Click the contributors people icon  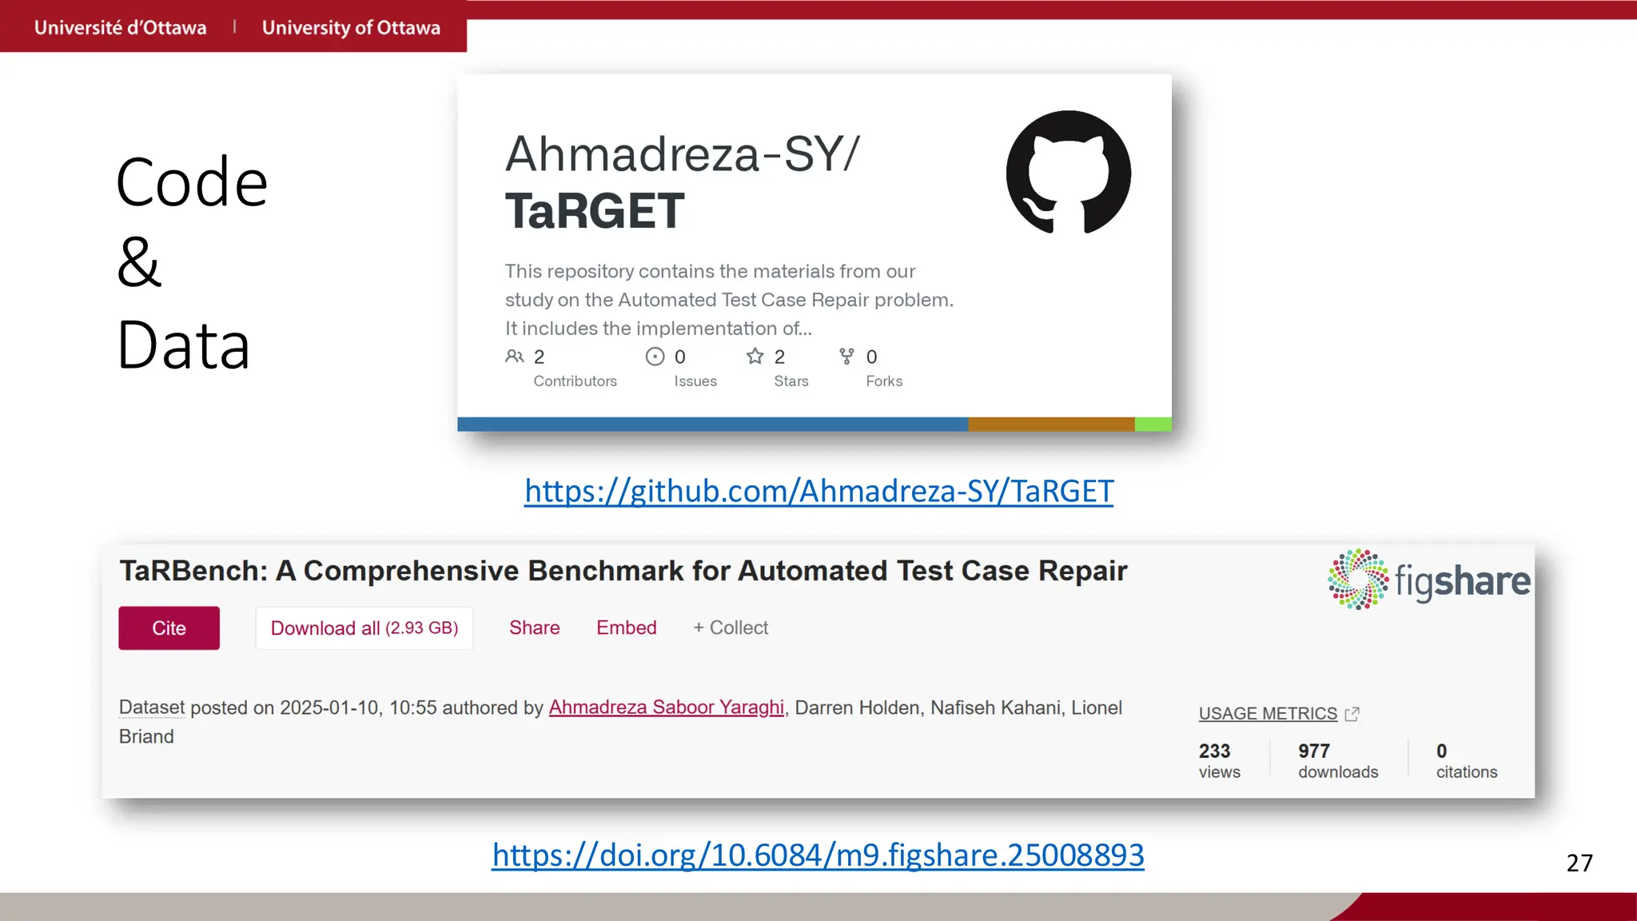point(515,357)
